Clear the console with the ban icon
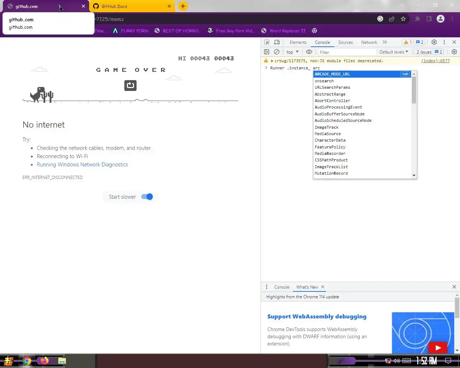460x368 pixels. click(277, 52)
